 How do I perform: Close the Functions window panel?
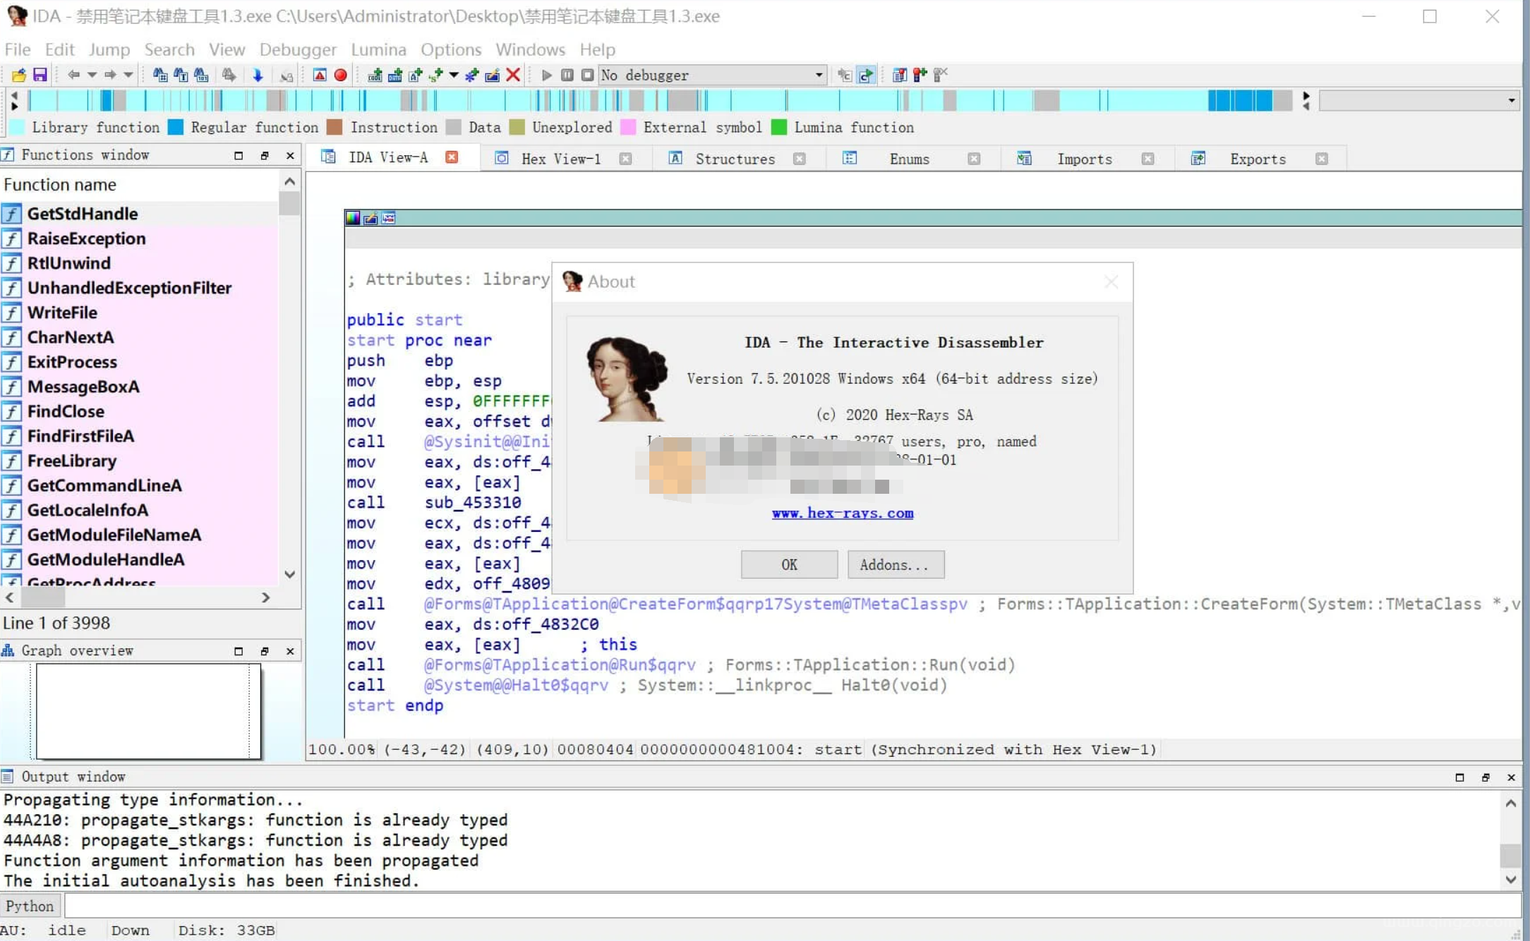click(x=290, y=156)
